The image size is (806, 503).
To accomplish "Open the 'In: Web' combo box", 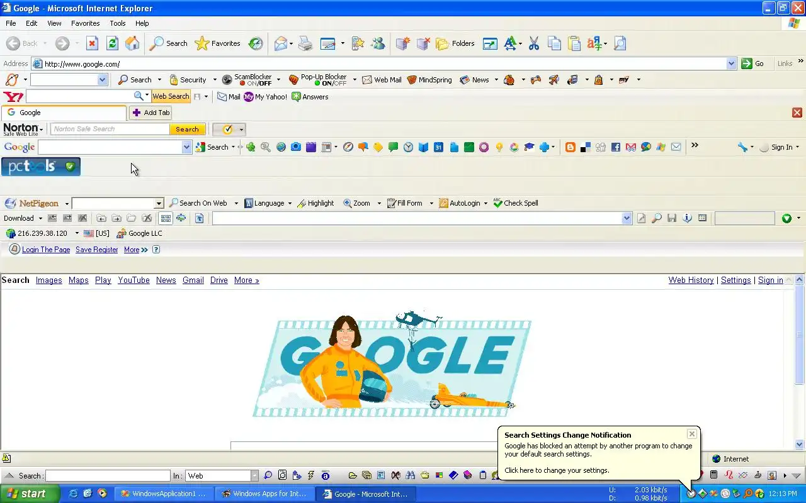I will pyautogui.click(x=222, y=476).
